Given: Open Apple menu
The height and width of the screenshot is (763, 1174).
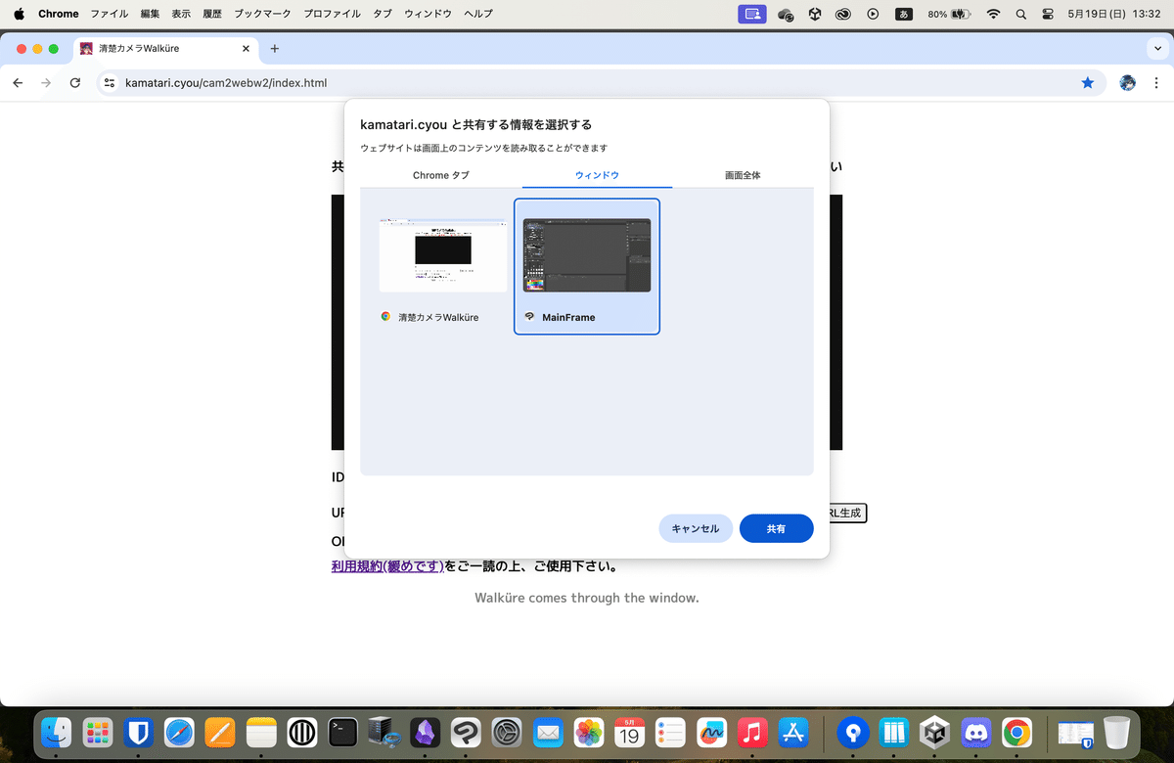Looking at the screenshot, I should 19,14.
